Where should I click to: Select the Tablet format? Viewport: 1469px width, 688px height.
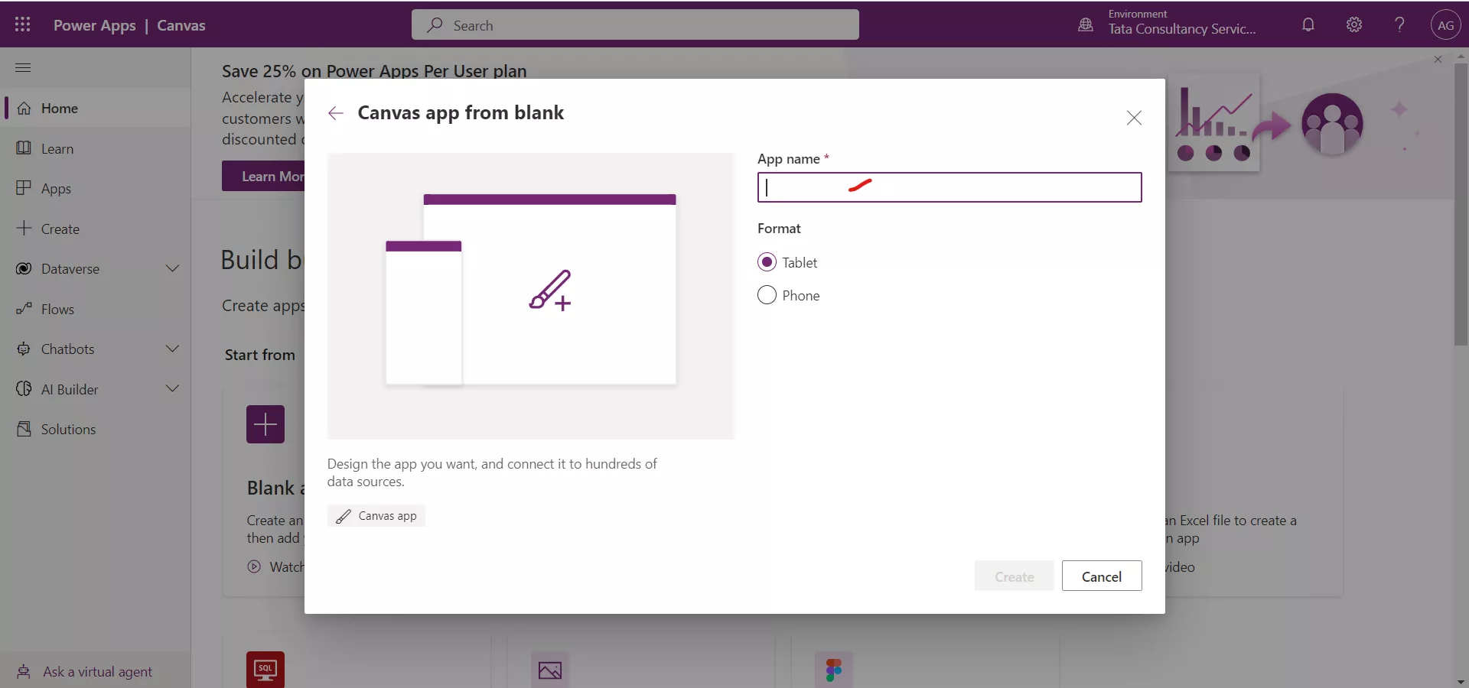click(767, 262)
